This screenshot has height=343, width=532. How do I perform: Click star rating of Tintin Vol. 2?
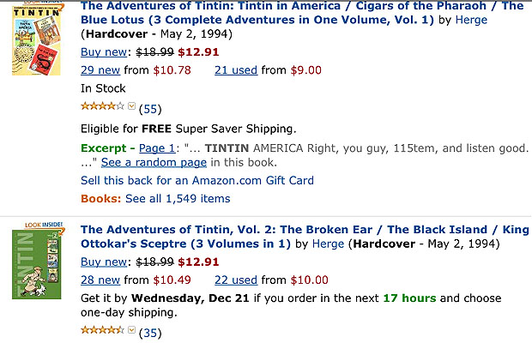[x=102, y=331]
